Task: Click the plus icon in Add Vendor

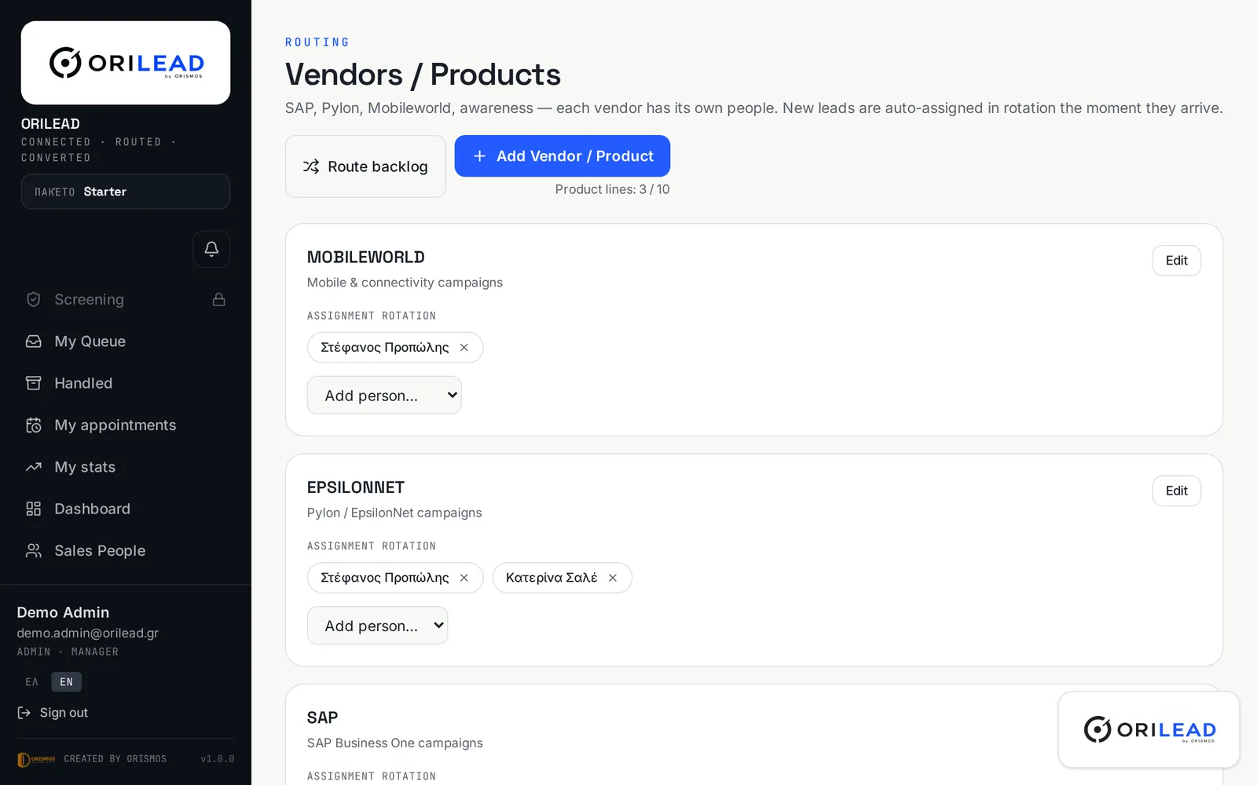Action: (x=479, y=156)
